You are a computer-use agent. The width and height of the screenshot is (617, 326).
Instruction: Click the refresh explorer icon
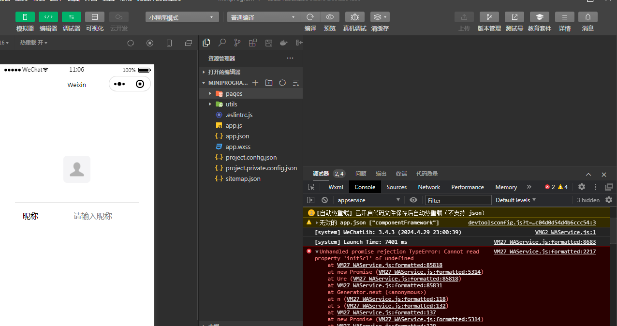click(x=282, y=83)
